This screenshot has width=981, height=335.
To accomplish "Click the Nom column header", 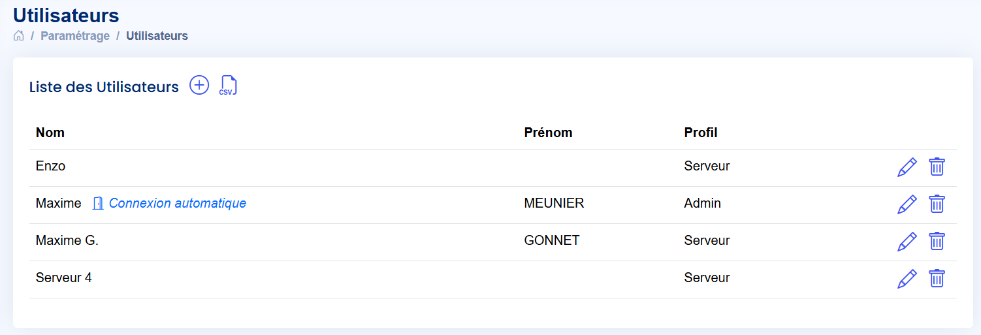I will click(x=50, y=133).
